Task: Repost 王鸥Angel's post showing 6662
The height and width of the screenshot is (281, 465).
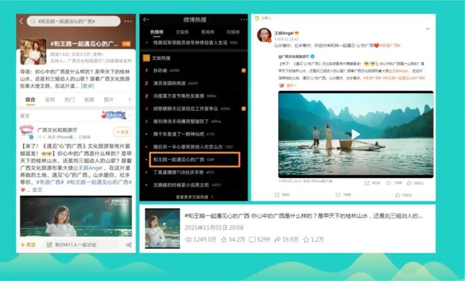Action: point(282,195)
